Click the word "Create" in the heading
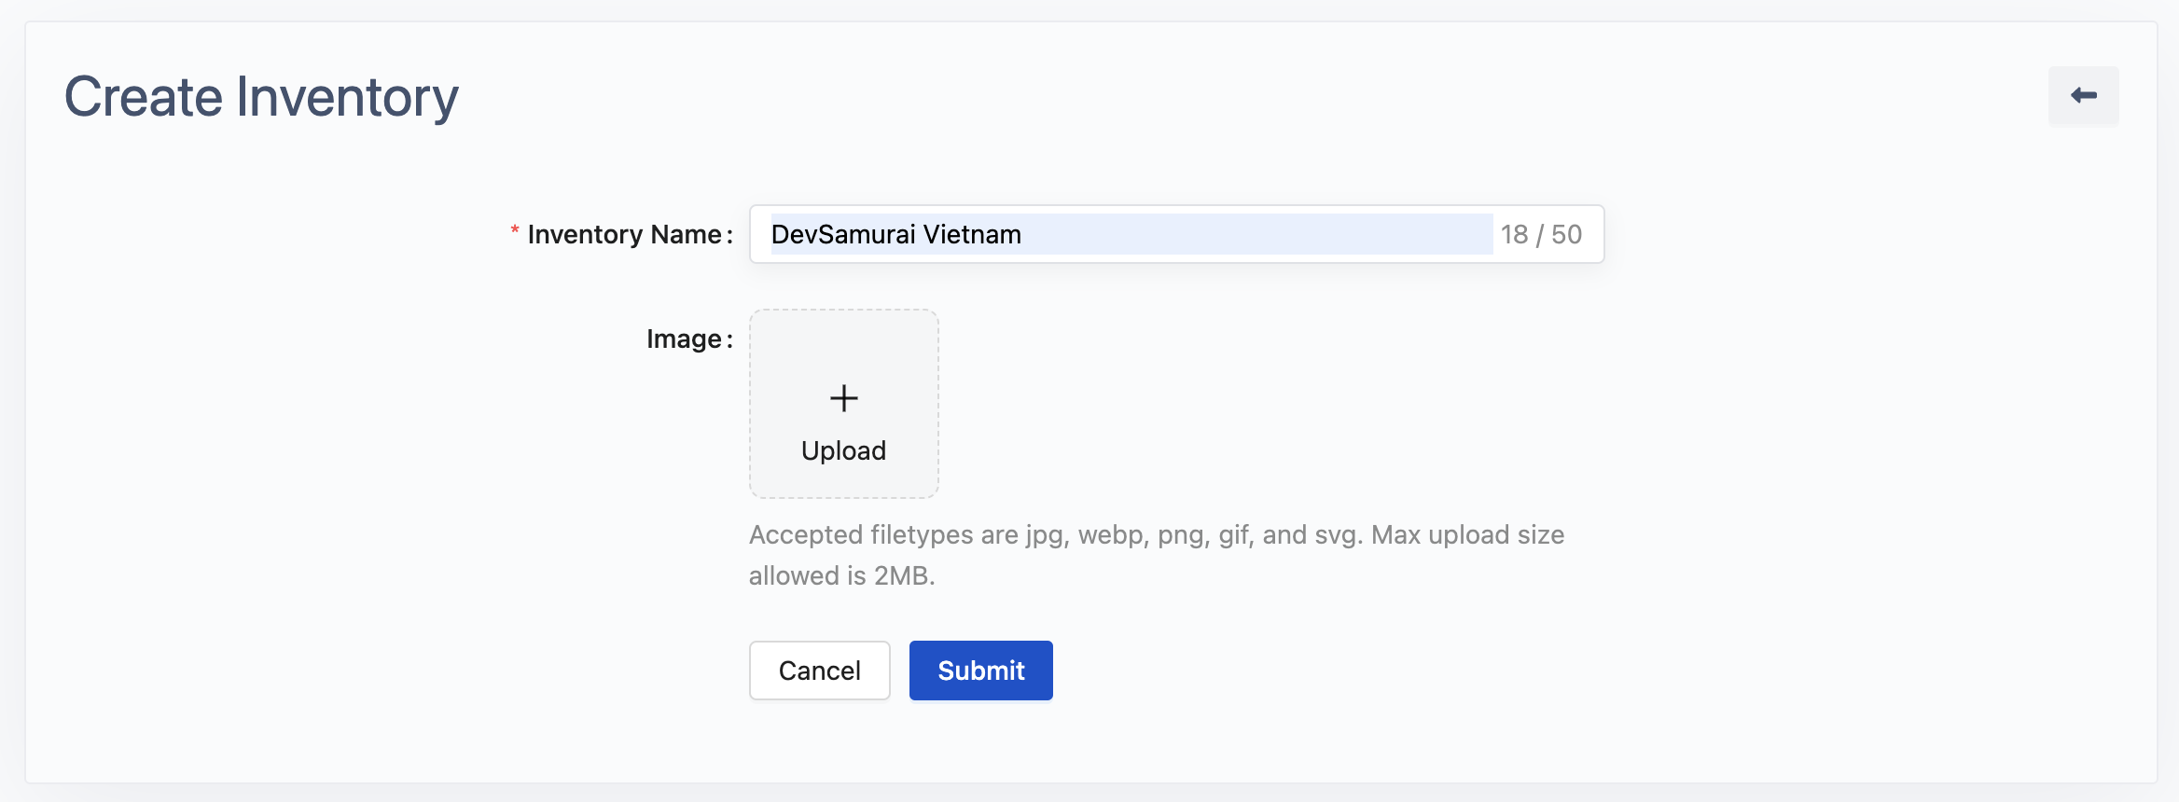 (x=144, y=97)
